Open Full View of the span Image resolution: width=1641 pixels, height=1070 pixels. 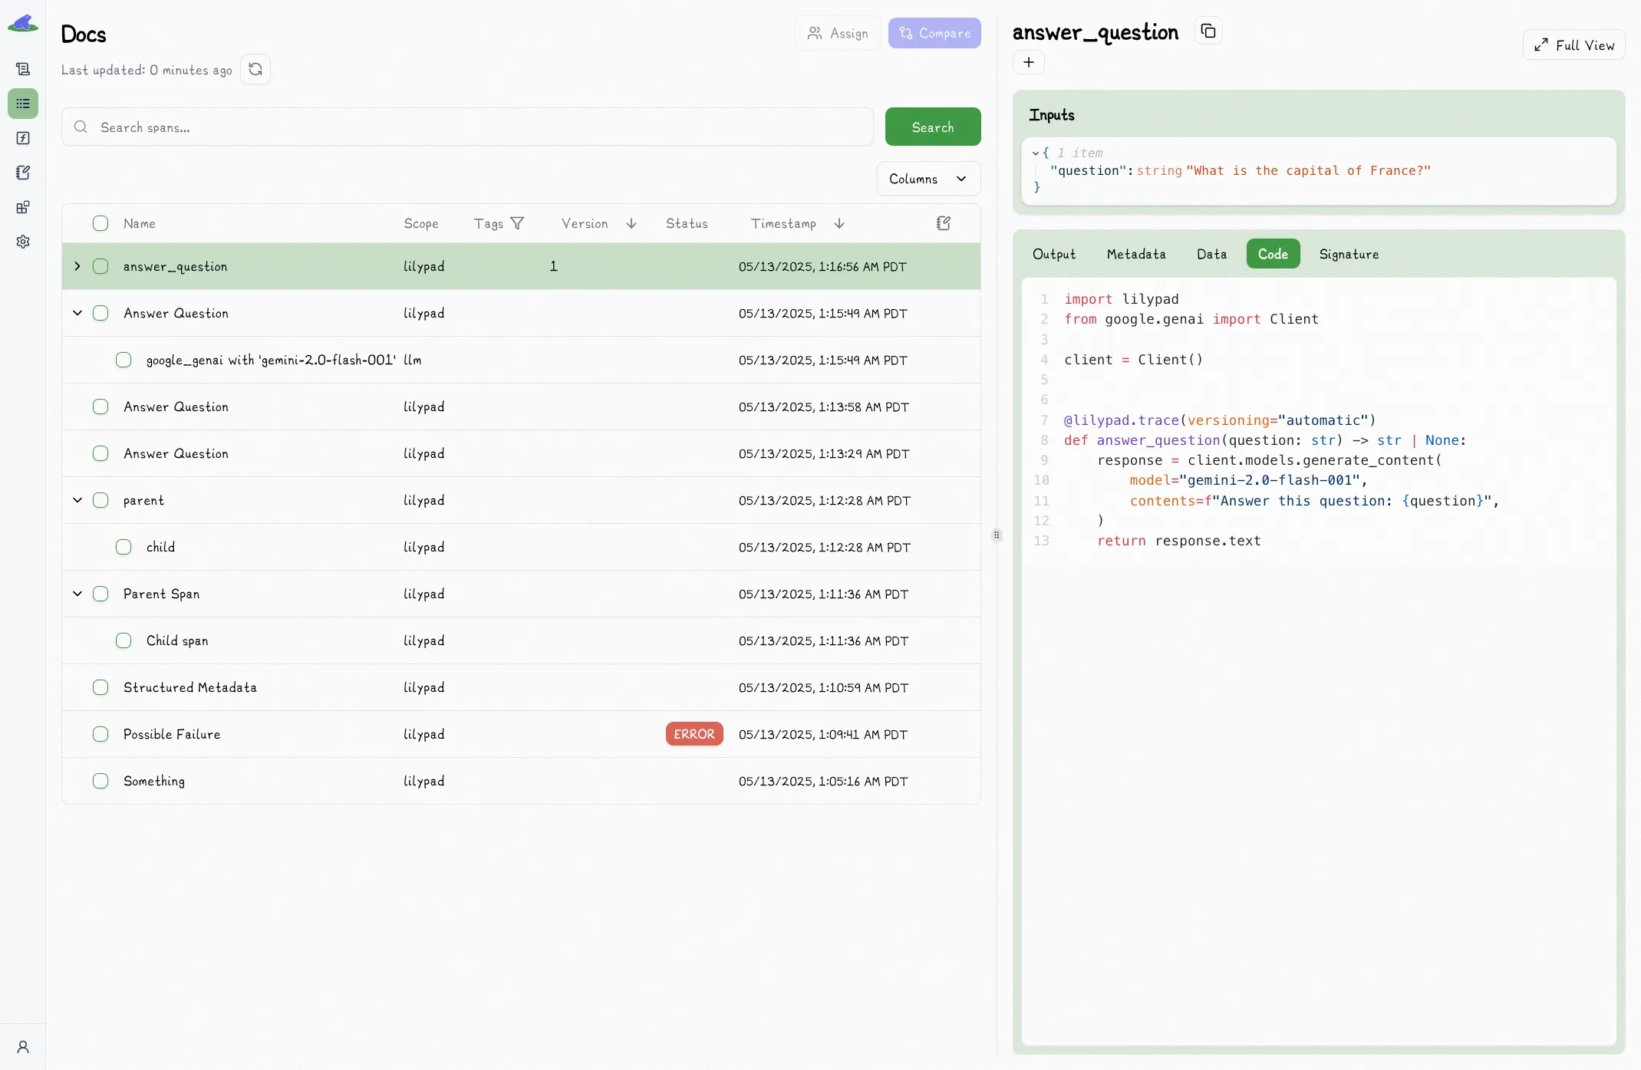click(1573, 45)
